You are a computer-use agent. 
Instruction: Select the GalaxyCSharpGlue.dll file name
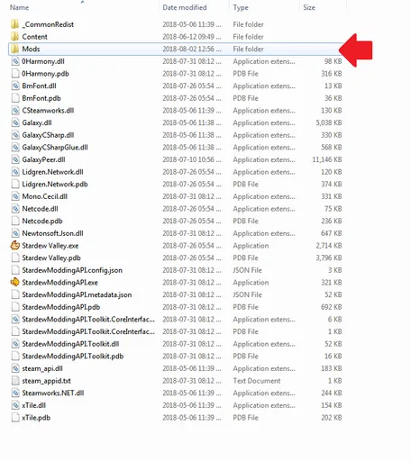55,148
